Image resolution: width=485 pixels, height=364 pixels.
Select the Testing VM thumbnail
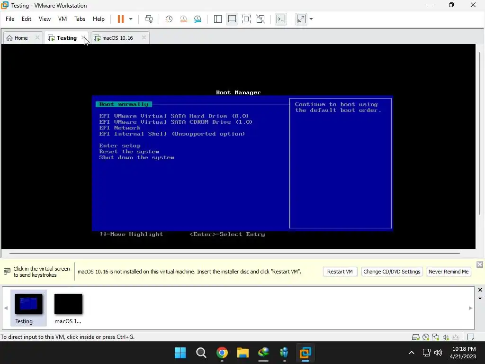tap(28, 308)
